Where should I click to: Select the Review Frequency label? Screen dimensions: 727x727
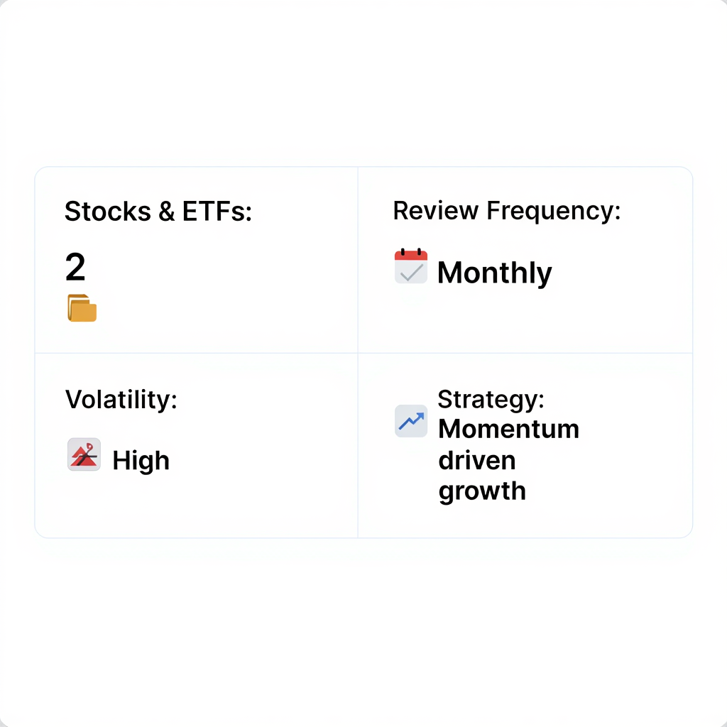pos(506,211)
